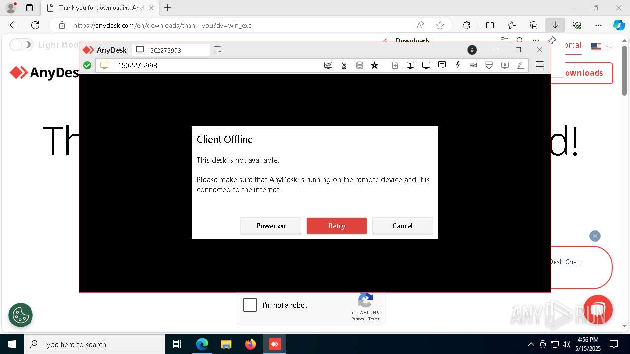This screenshot has height=354, width=630.
Task: Switch to the 1502275993 session tab
Action: coord(170,50)
